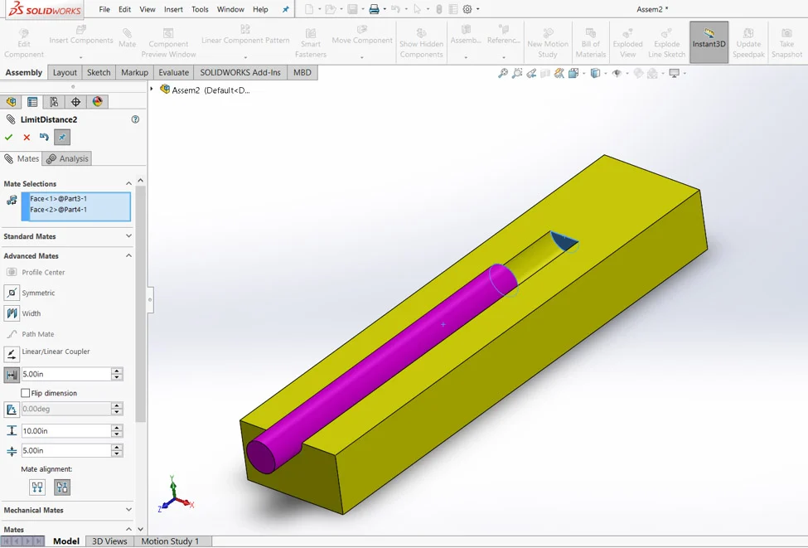Switch to the 3D Views tab

109,541
